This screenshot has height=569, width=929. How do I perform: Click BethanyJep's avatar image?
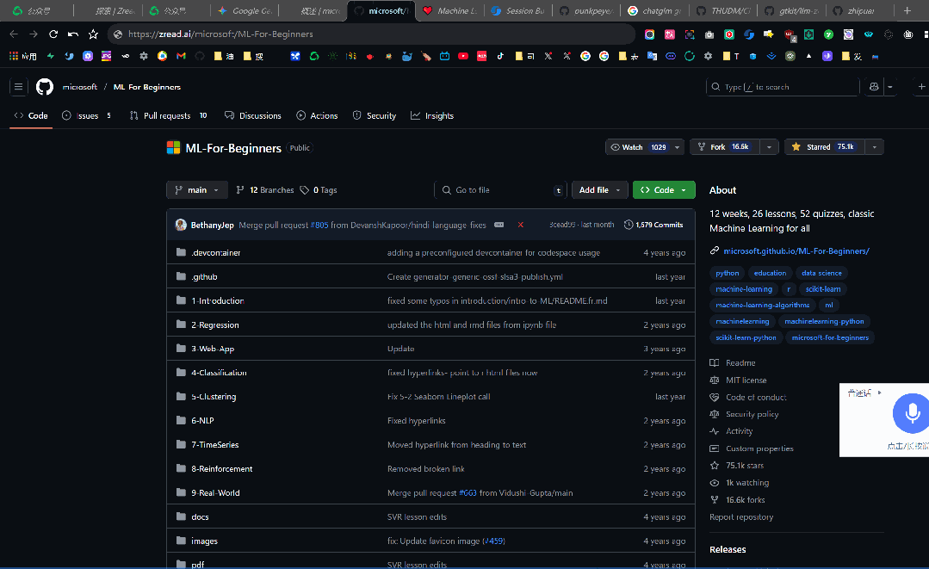(181, 225)
